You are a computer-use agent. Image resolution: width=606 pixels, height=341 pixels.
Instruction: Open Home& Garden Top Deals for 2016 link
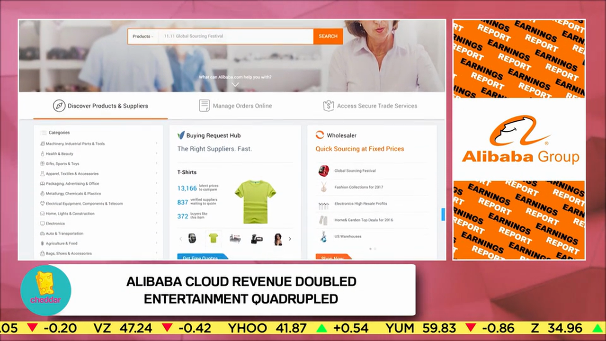[364, 220]
